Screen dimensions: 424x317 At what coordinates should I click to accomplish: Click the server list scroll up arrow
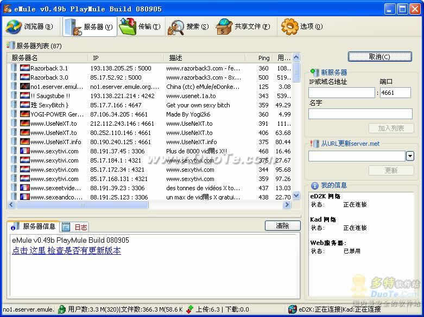tap(296, 57)
